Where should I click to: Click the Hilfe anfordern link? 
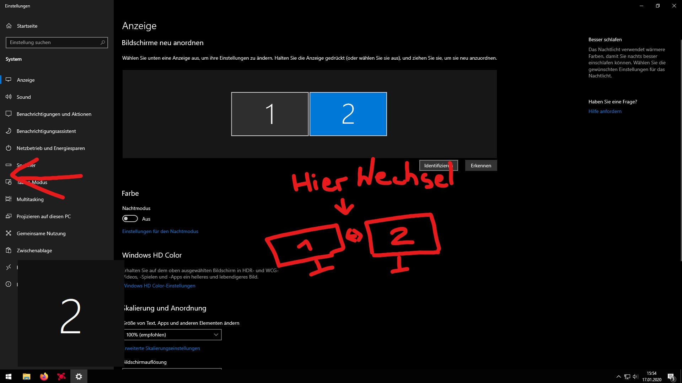tap(605, 111)
